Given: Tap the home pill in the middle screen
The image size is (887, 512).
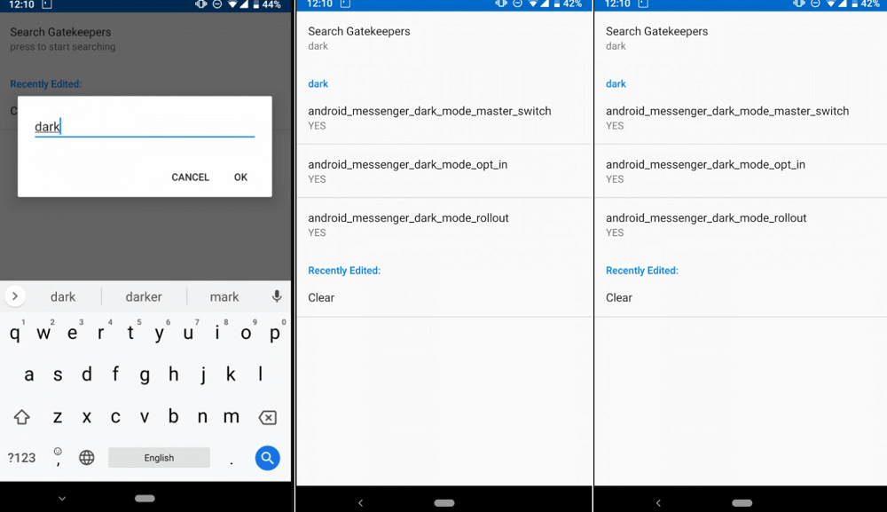Looking at the screenshot, I should point(444,502).
